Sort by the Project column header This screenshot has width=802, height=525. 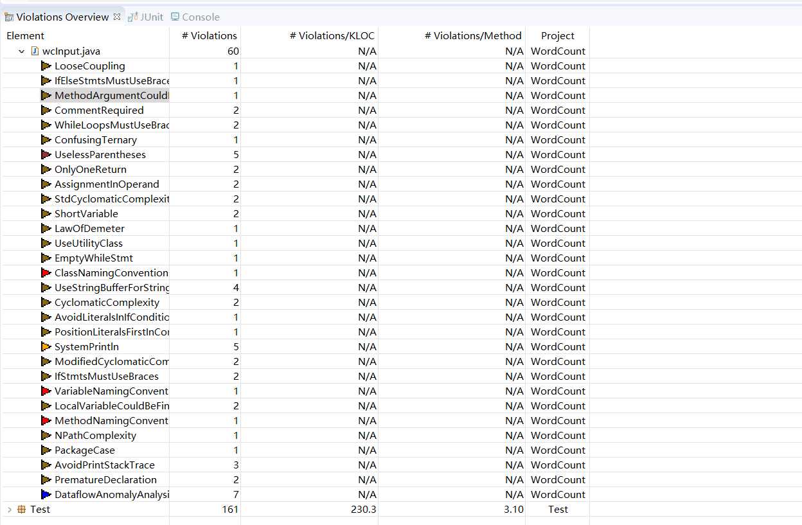[557, 35]
